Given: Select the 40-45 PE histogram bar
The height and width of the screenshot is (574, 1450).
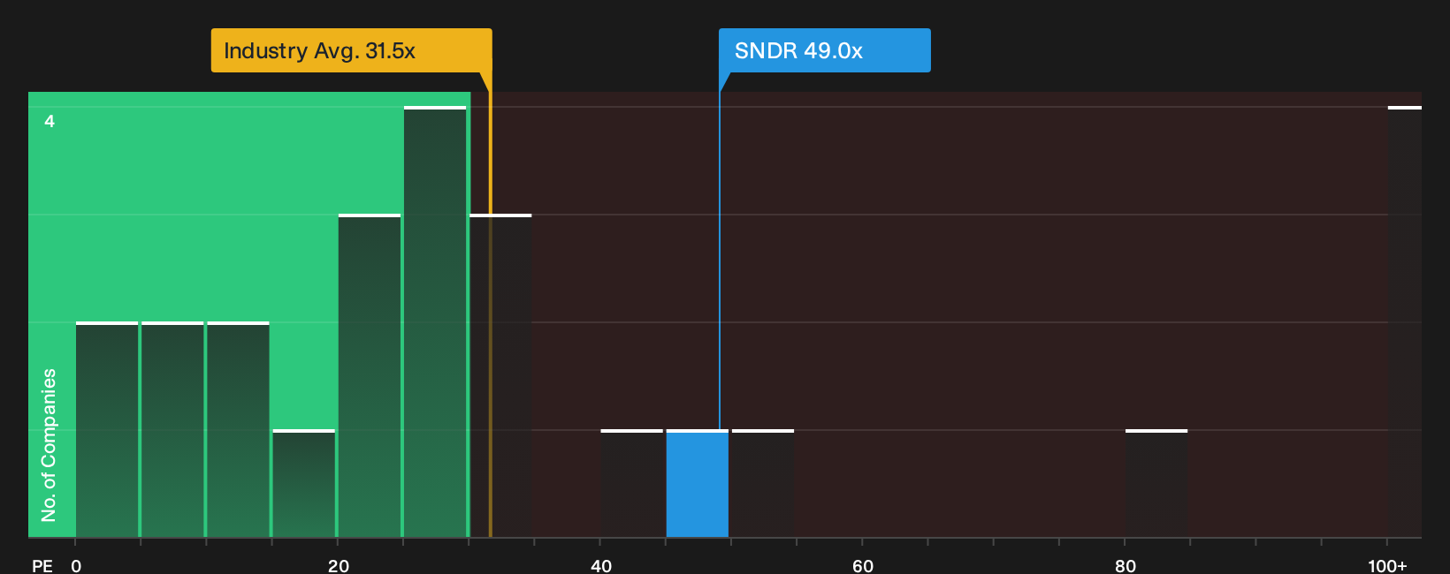Looking at the screenshot, I should 632,484.
